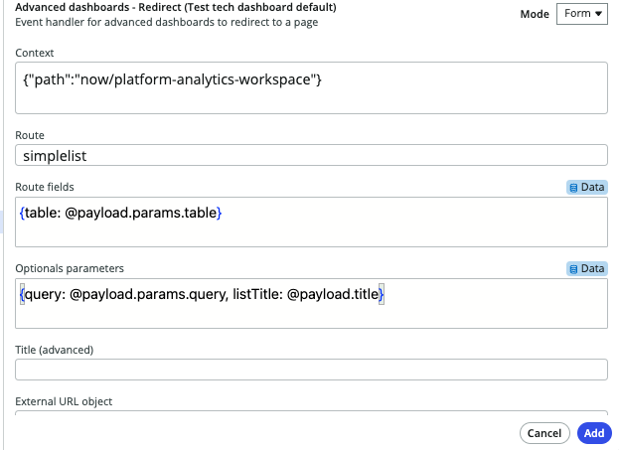Open Data binding for Optionals parameters
This screenshot has height=450, width=619.
(587, 269)
